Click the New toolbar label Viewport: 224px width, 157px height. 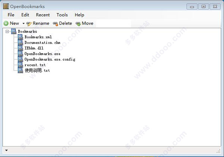[14, 23]
